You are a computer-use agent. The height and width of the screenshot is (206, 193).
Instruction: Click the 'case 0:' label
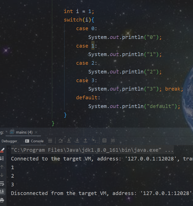tap(87, 28)
